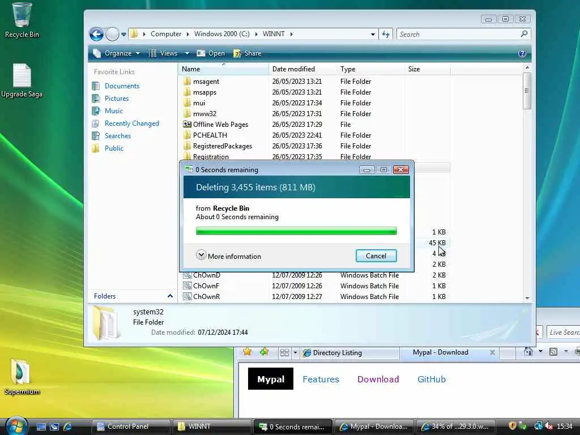Open the Recycle Bin desktop icon
This screenshot has width=580, height=435.
(x=22, y=20)
